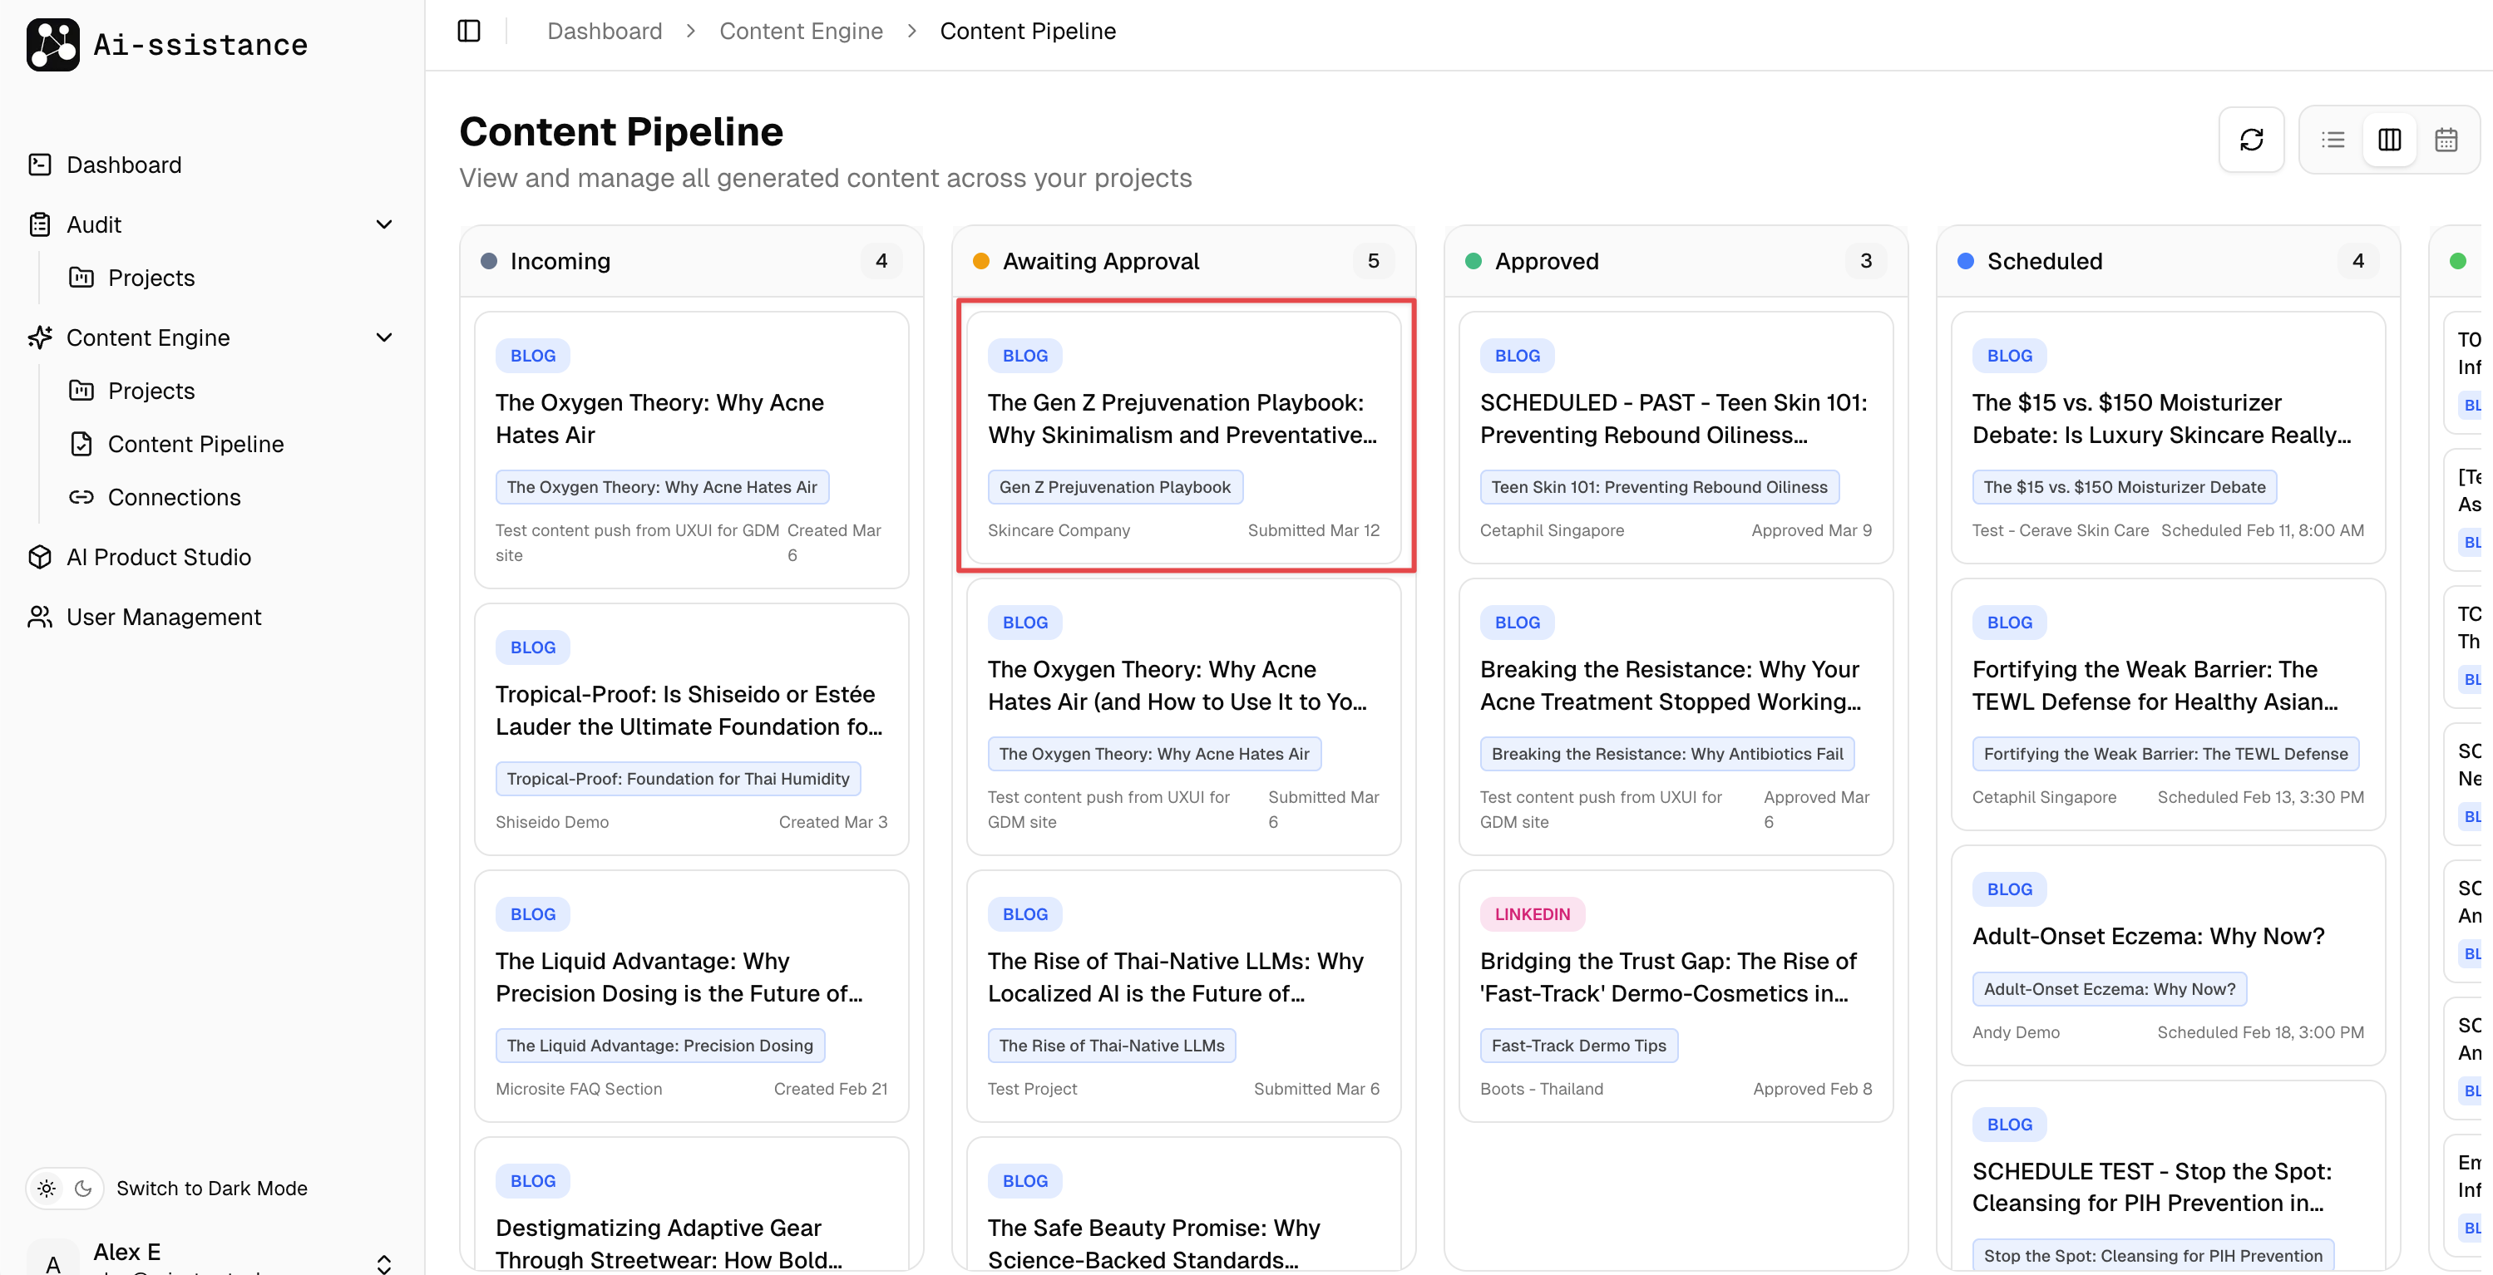Open Dashboard from the sidebar icon
The width and height of the screenshot is (2493, 1275).
pyautogui.click(x=40, y=165)
